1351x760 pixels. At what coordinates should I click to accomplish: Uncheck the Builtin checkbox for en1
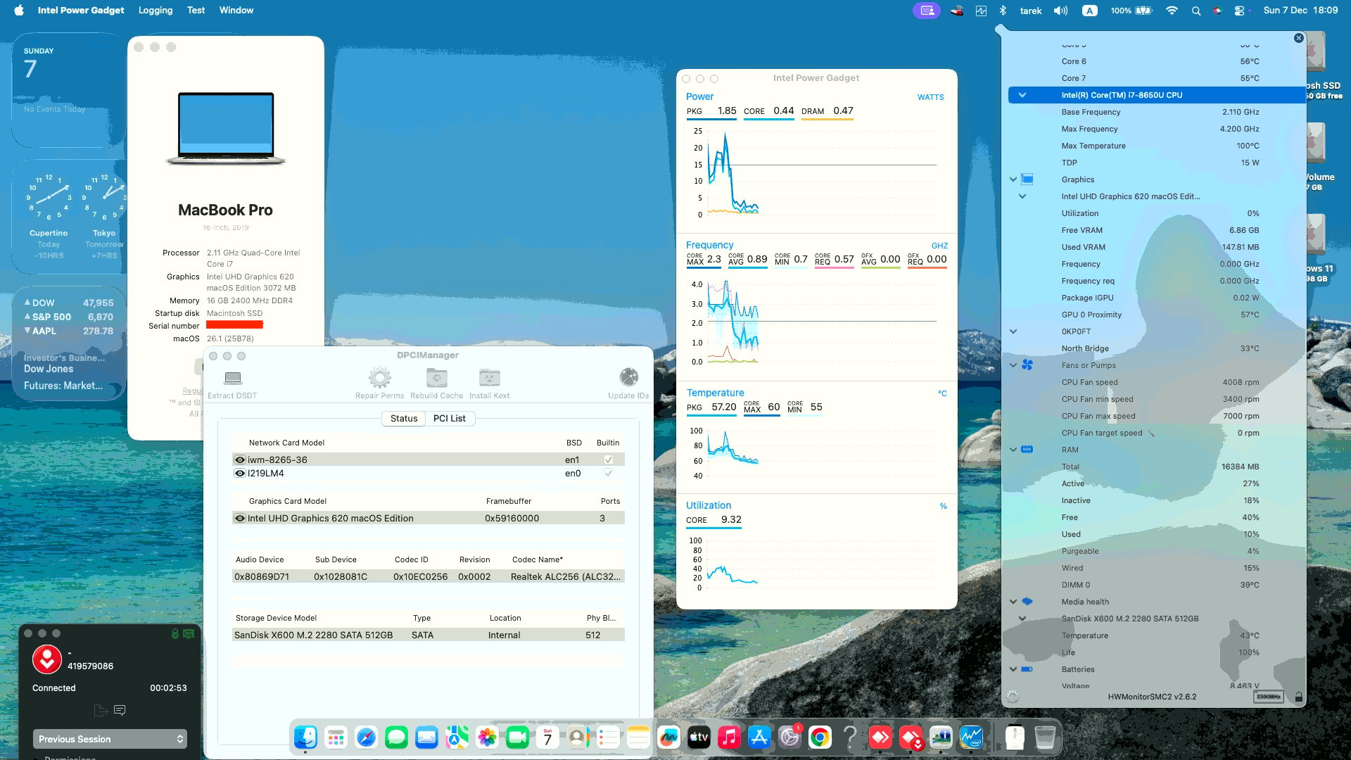[x=607, y=459]
